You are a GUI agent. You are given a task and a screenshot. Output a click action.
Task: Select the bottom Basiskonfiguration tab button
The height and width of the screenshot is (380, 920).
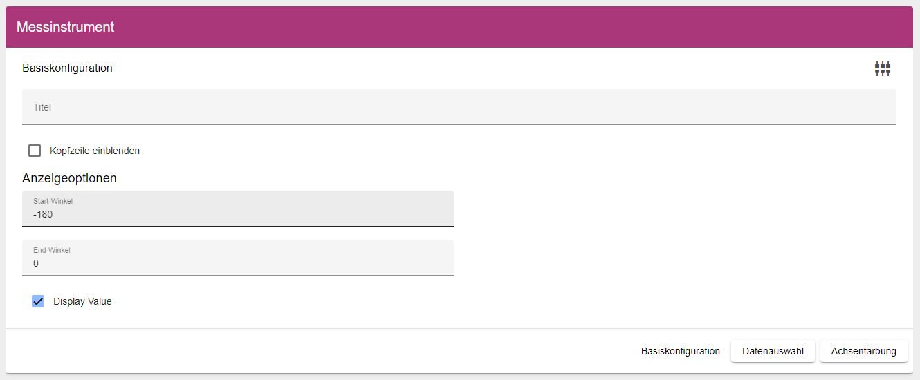pyautogui.click(x=681, y=351)
